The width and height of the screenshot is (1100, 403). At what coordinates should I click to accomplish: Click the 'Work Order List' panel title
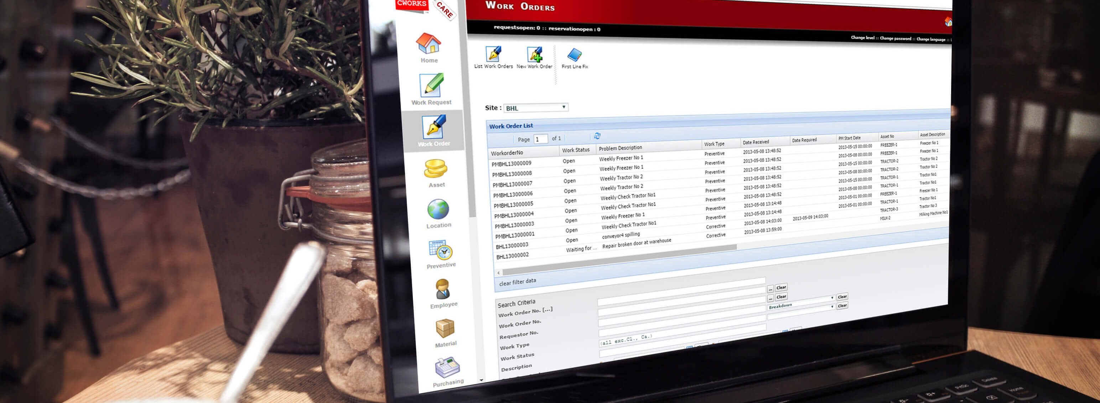pyautogui.click(x=511, y=126)
